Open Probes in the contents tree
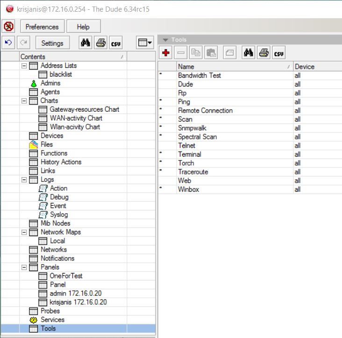Screen dimensions: 342x338 [x=50, y=311]
